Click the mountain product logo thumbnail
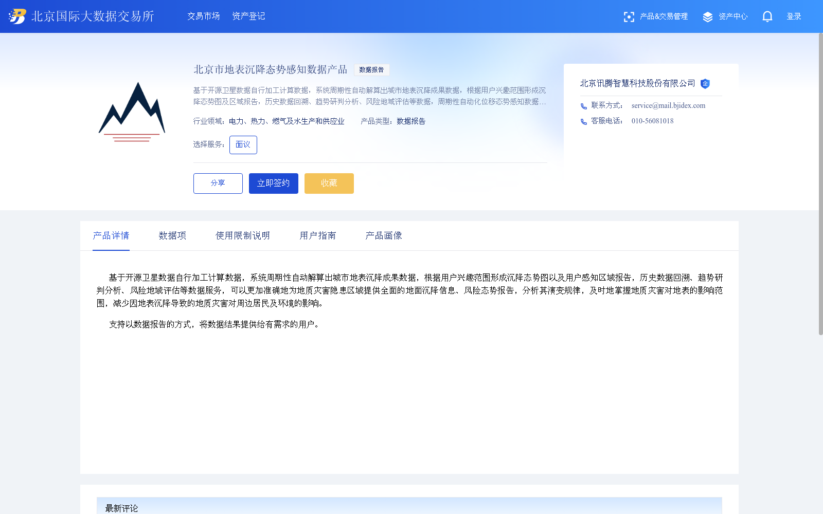The width and height of the screenshot is (823, 514). 132,112
